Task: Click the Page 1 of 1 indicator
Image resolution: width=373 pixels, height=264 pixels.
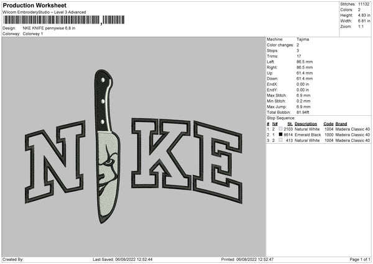Action: [360, 260]
